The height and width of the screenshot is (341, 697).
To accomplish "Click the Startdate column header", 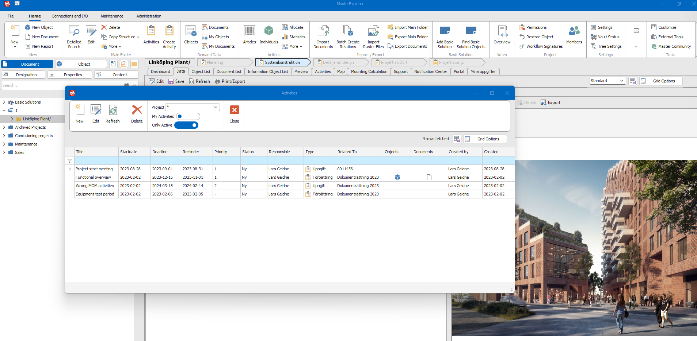I will tap(134, 152).
